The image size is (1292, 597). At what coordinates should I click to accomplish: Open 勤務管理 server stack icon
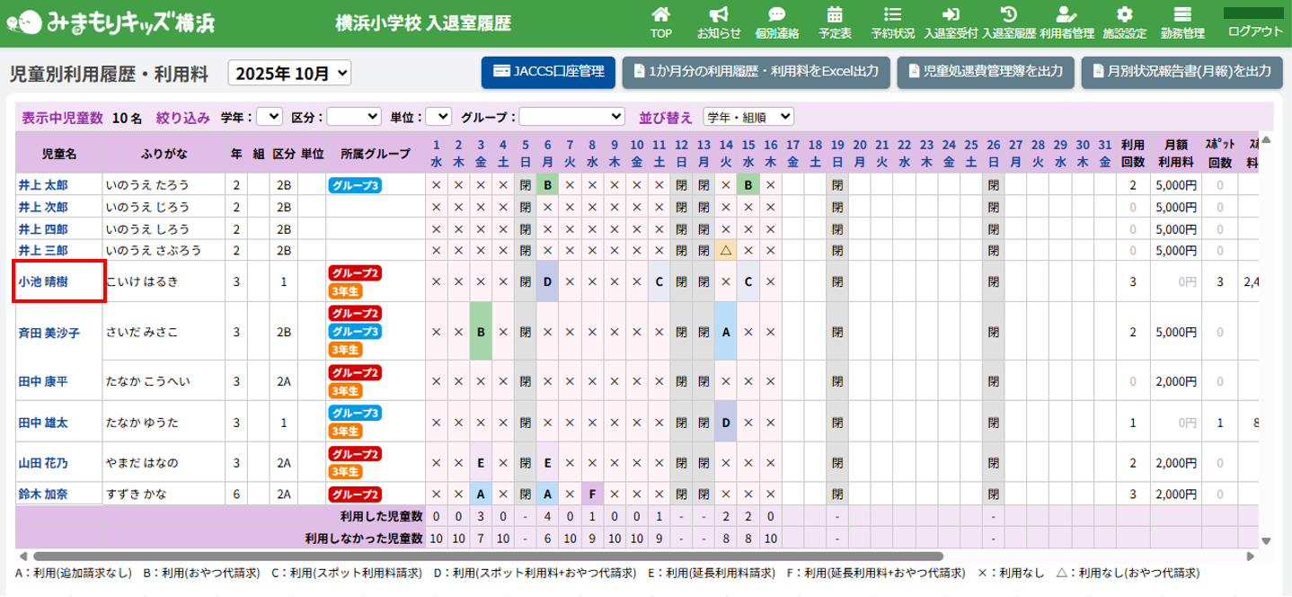coord(1182,22)
